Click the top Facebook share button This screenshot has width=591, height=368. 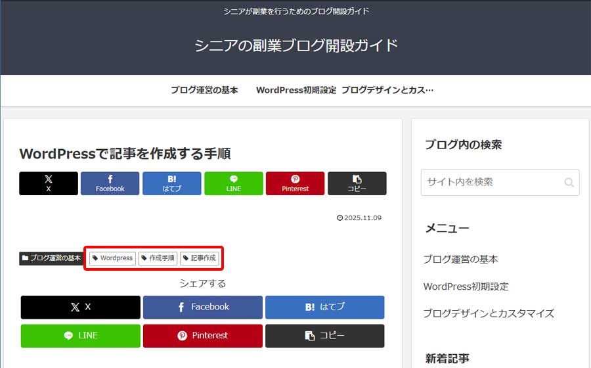(110, 183)
